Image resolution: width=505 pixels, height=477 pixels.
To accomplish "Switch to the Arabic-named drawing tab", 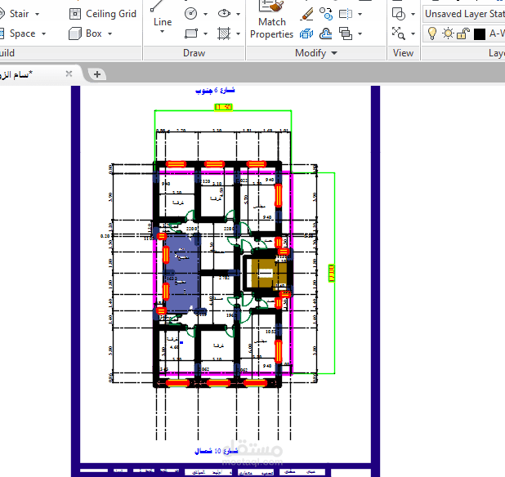I will click(x=16, y=74).
